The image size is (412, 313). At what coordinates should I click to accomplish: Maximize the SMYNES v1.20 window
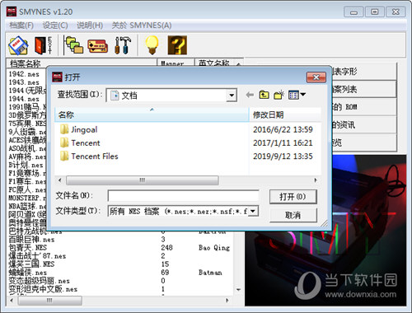pyautogui.click(x=374, y=12)
